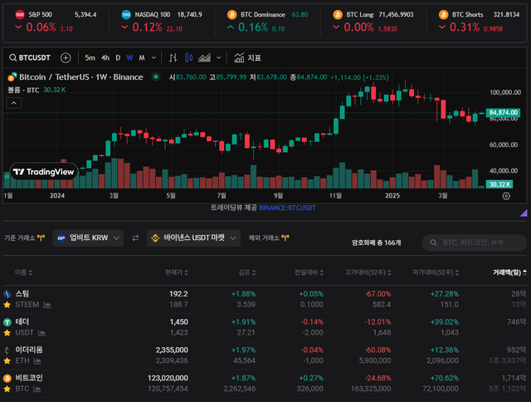The image size is (531, 402).
Task: Sort by 김프 column
Action: tap(247, 272)
